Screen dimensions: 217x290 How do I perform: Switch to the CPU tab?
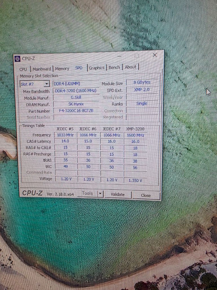23,69
